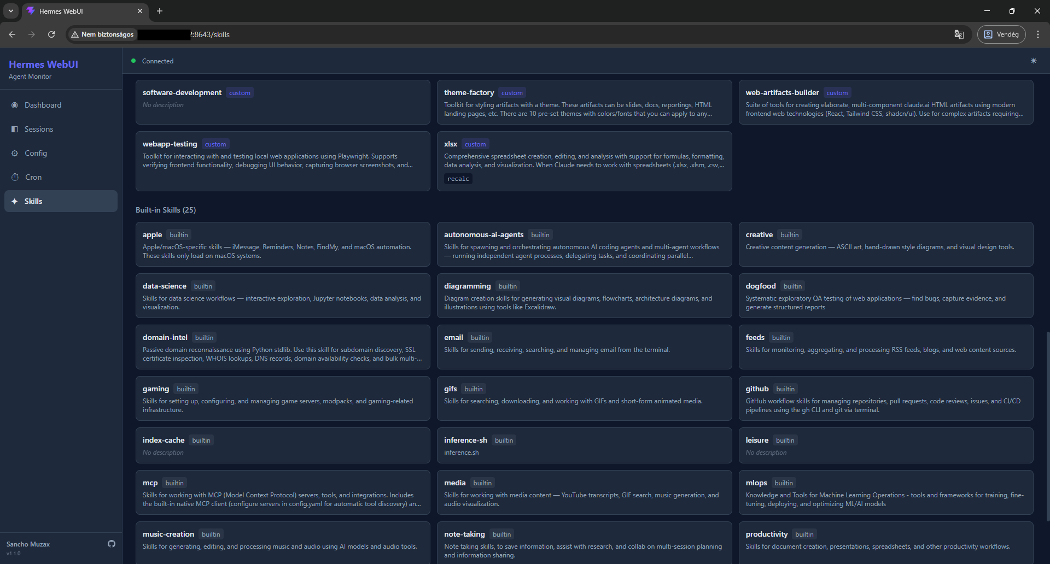1050x564 pixels.
Task: Open the software-development skill card
Action: point(283,102)
